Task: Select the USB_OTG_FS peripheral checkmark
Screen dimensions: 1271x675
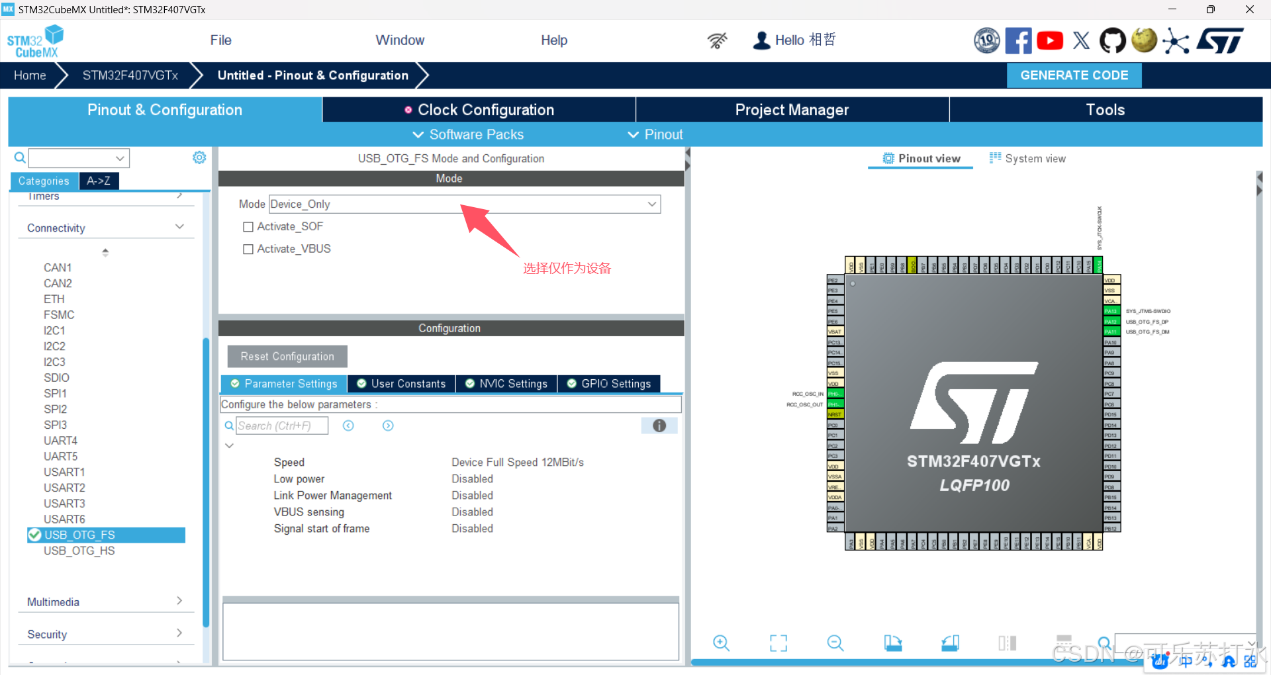Action: point(34,535)
